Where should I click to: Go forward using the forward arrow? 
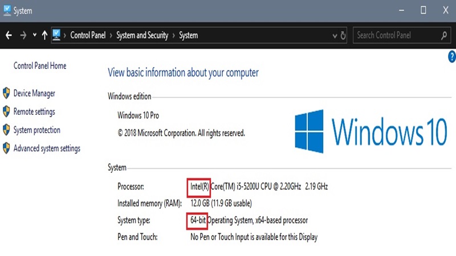tap(23, 35)
